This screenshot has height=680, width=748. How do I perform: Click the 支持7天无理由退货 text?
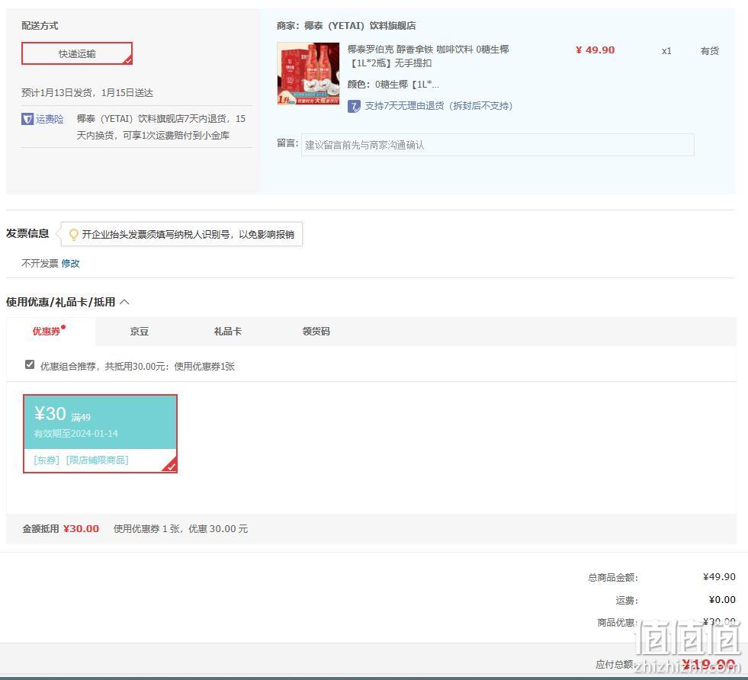tap(438, 106)
